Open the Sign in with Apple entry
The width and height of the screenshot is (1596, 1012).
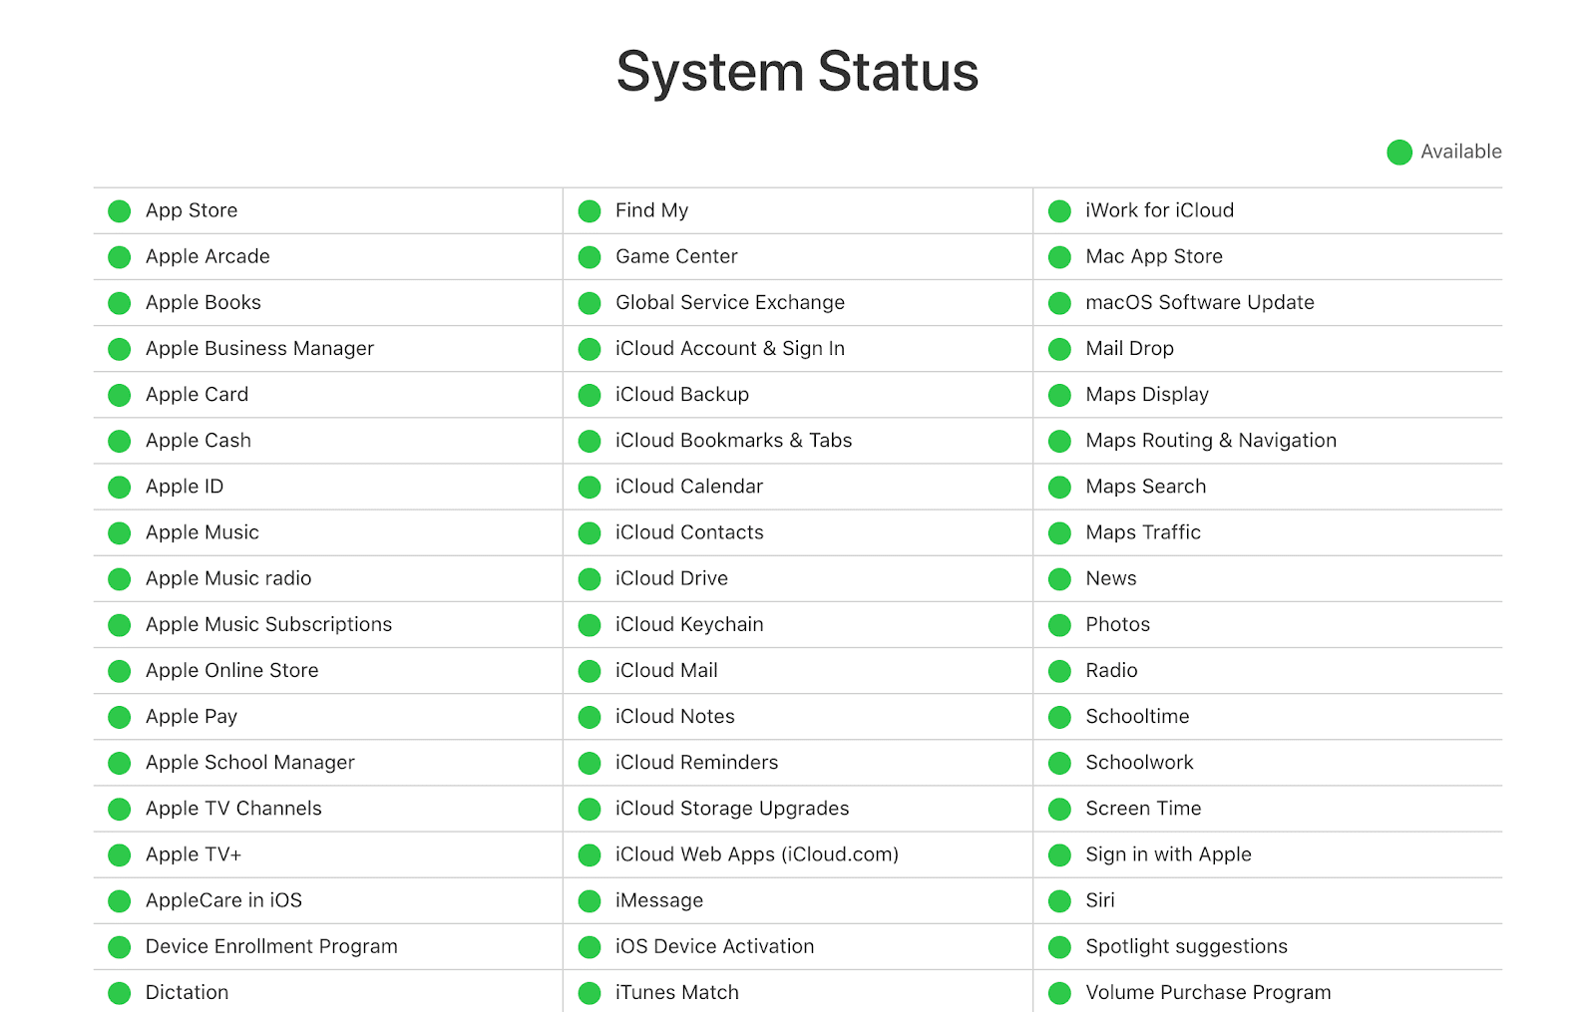coord(1168,854)
